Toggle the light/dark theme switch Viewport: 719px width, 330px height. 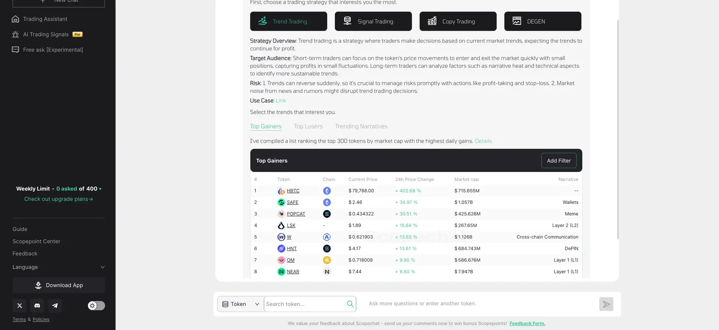pos(96,306)
